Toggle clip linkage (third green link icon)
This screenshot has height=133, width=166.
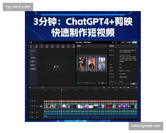117,88
